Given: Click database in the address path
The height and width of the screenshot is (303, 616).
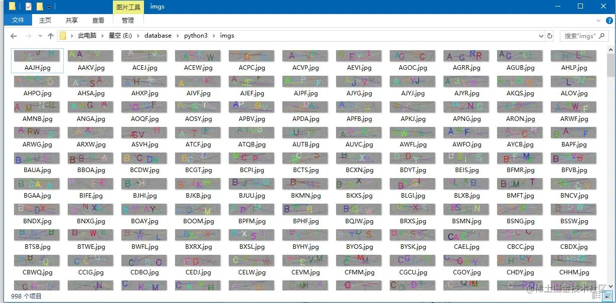Looking at the screenshot, I should [158, 36].
